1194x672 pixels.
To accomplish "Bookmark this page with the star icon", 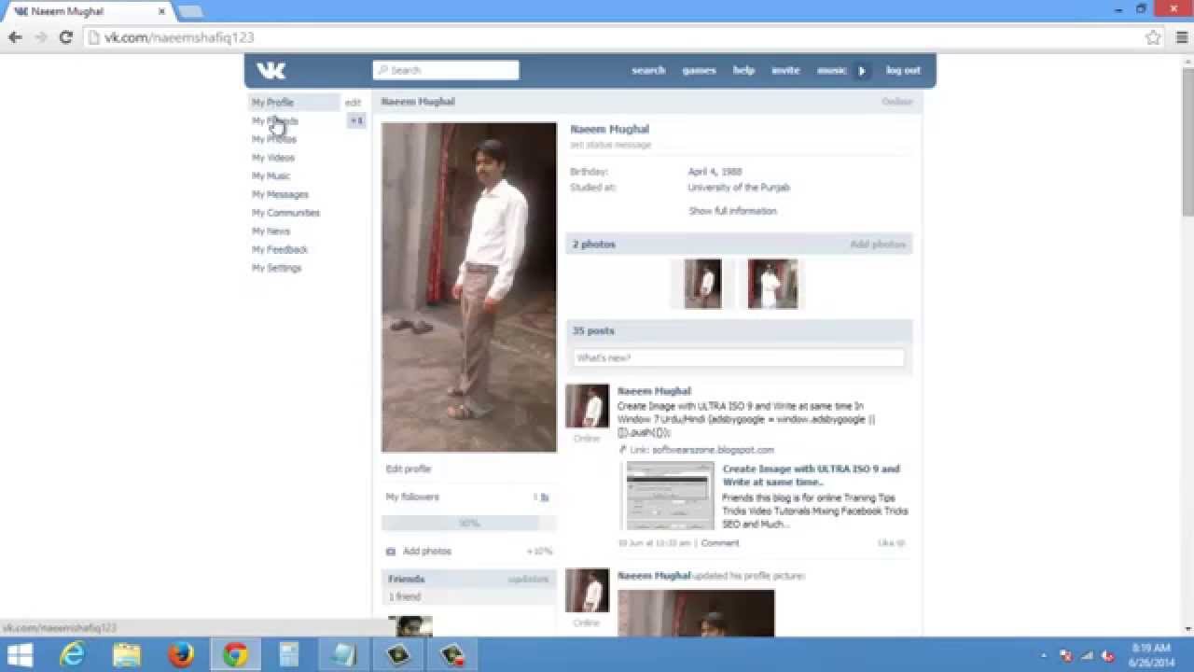I will (1153, 37).
